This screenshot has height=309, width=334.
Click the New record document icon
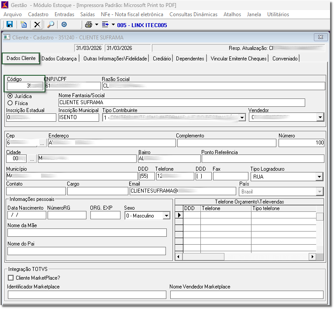(x=24, y=25)
